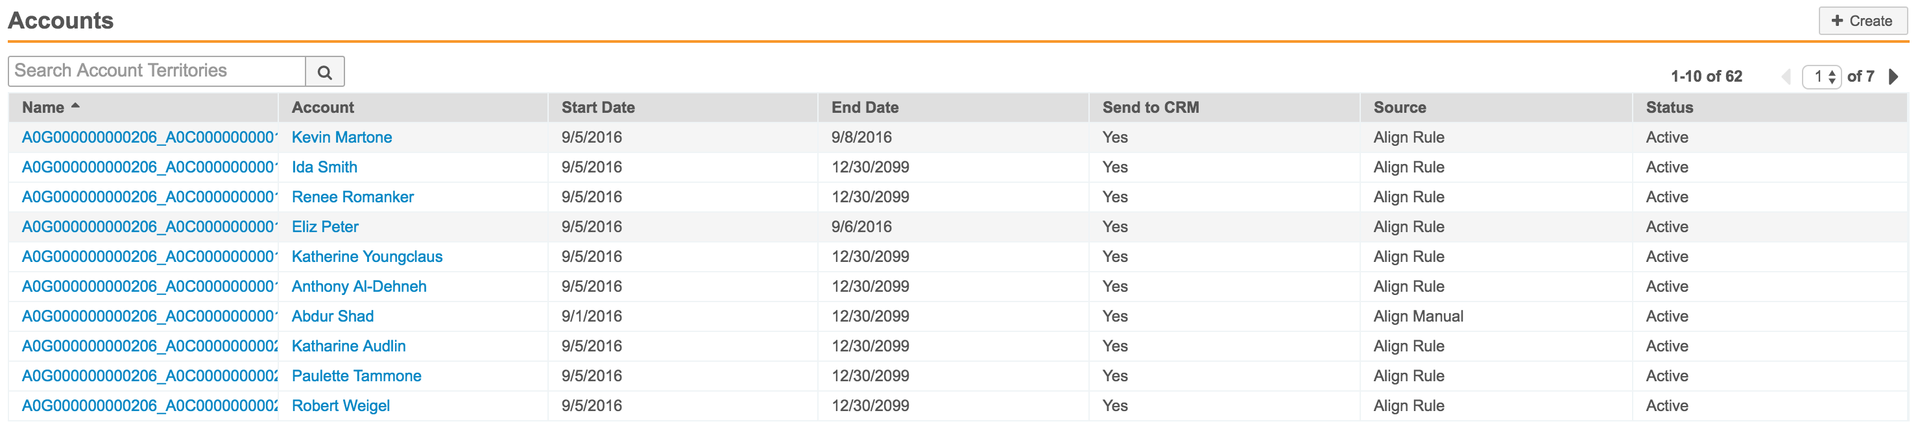Click the search magnifier icon button
1920x437 pixels.
point(324,71)
